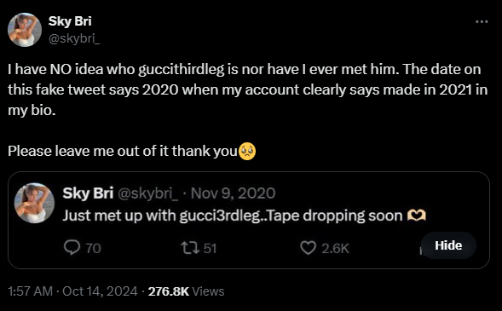Click the pleading face emoji
502x311 pixels.
pyautogui.click(x=247, y=151)
